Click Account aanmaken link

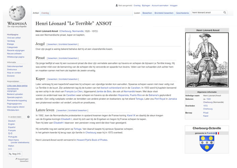[x=160, y=5]
